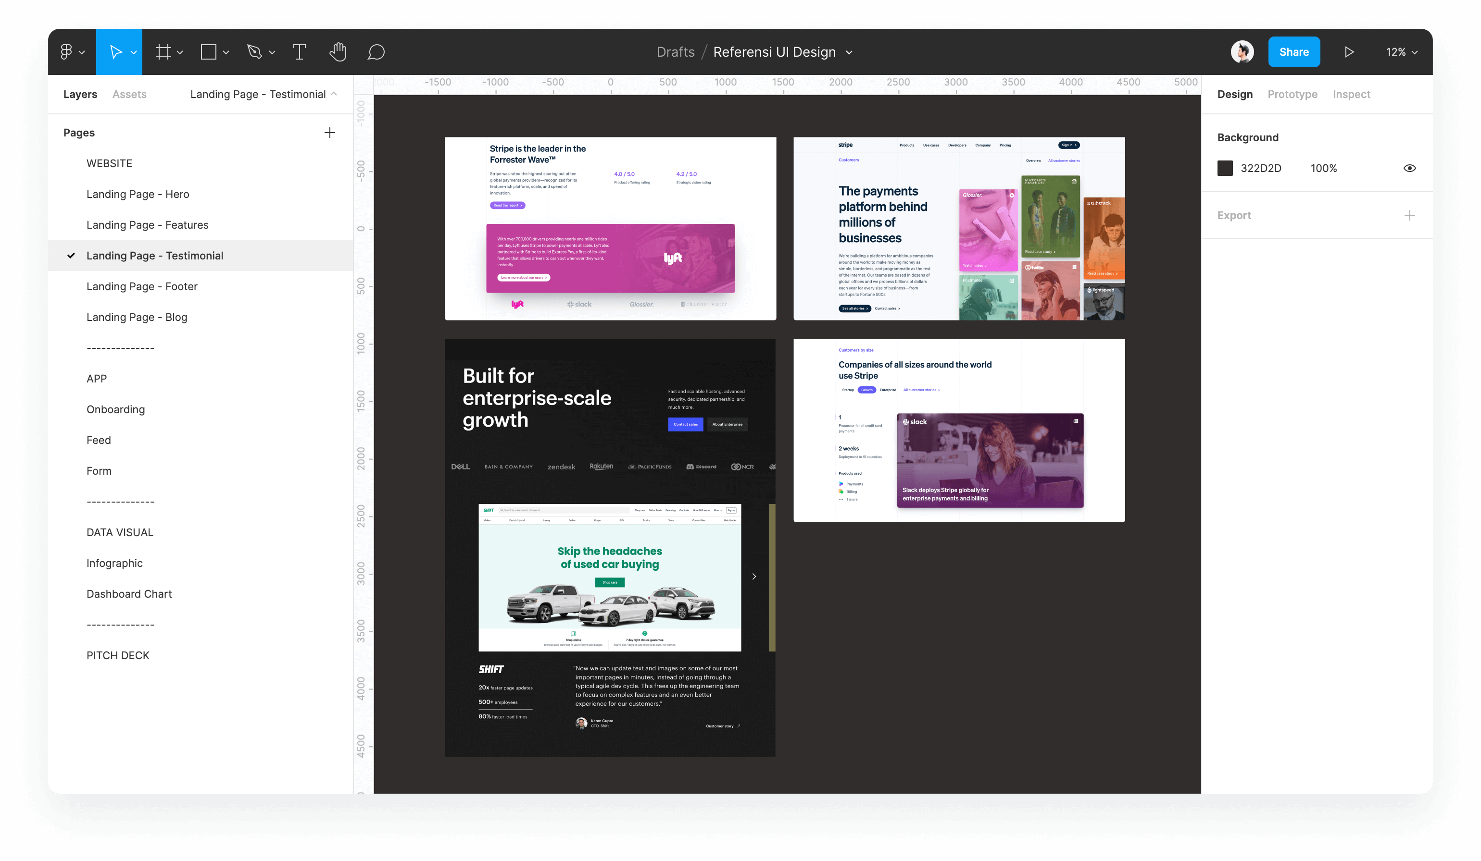Image resolution: width=1481 pixels, height=861 pixels.
Task: Select the Feed page
Action: click(x=201, y=440)
